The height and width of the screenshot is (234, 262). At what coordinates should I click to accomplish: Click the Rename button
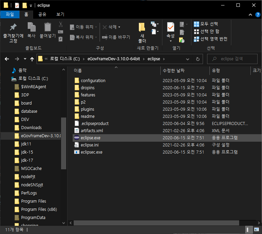[116, 37]
